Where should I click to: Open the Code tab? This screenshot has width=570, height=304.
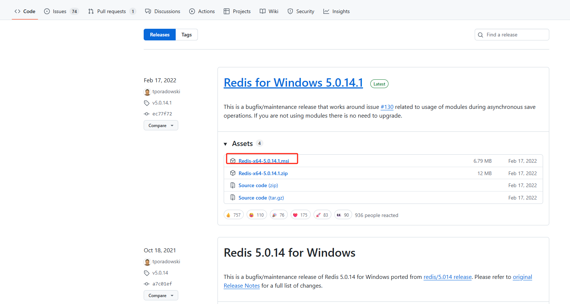[25, 11]
